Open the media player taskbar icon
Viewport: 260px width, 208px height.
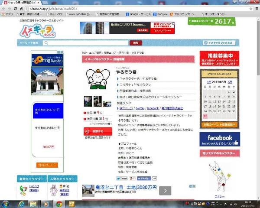coord(46,204)
